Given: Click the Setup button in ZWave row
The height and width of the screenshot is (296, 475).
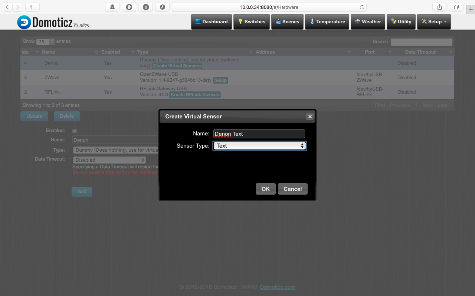Looking at the screenshot, I should pyautogui.click(x=220, y=80).
